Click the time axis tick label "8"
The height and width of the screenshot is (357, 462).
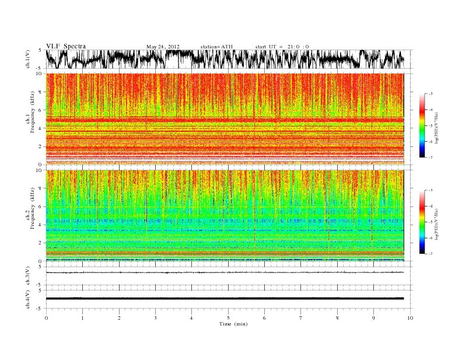(x=337, y=318)
